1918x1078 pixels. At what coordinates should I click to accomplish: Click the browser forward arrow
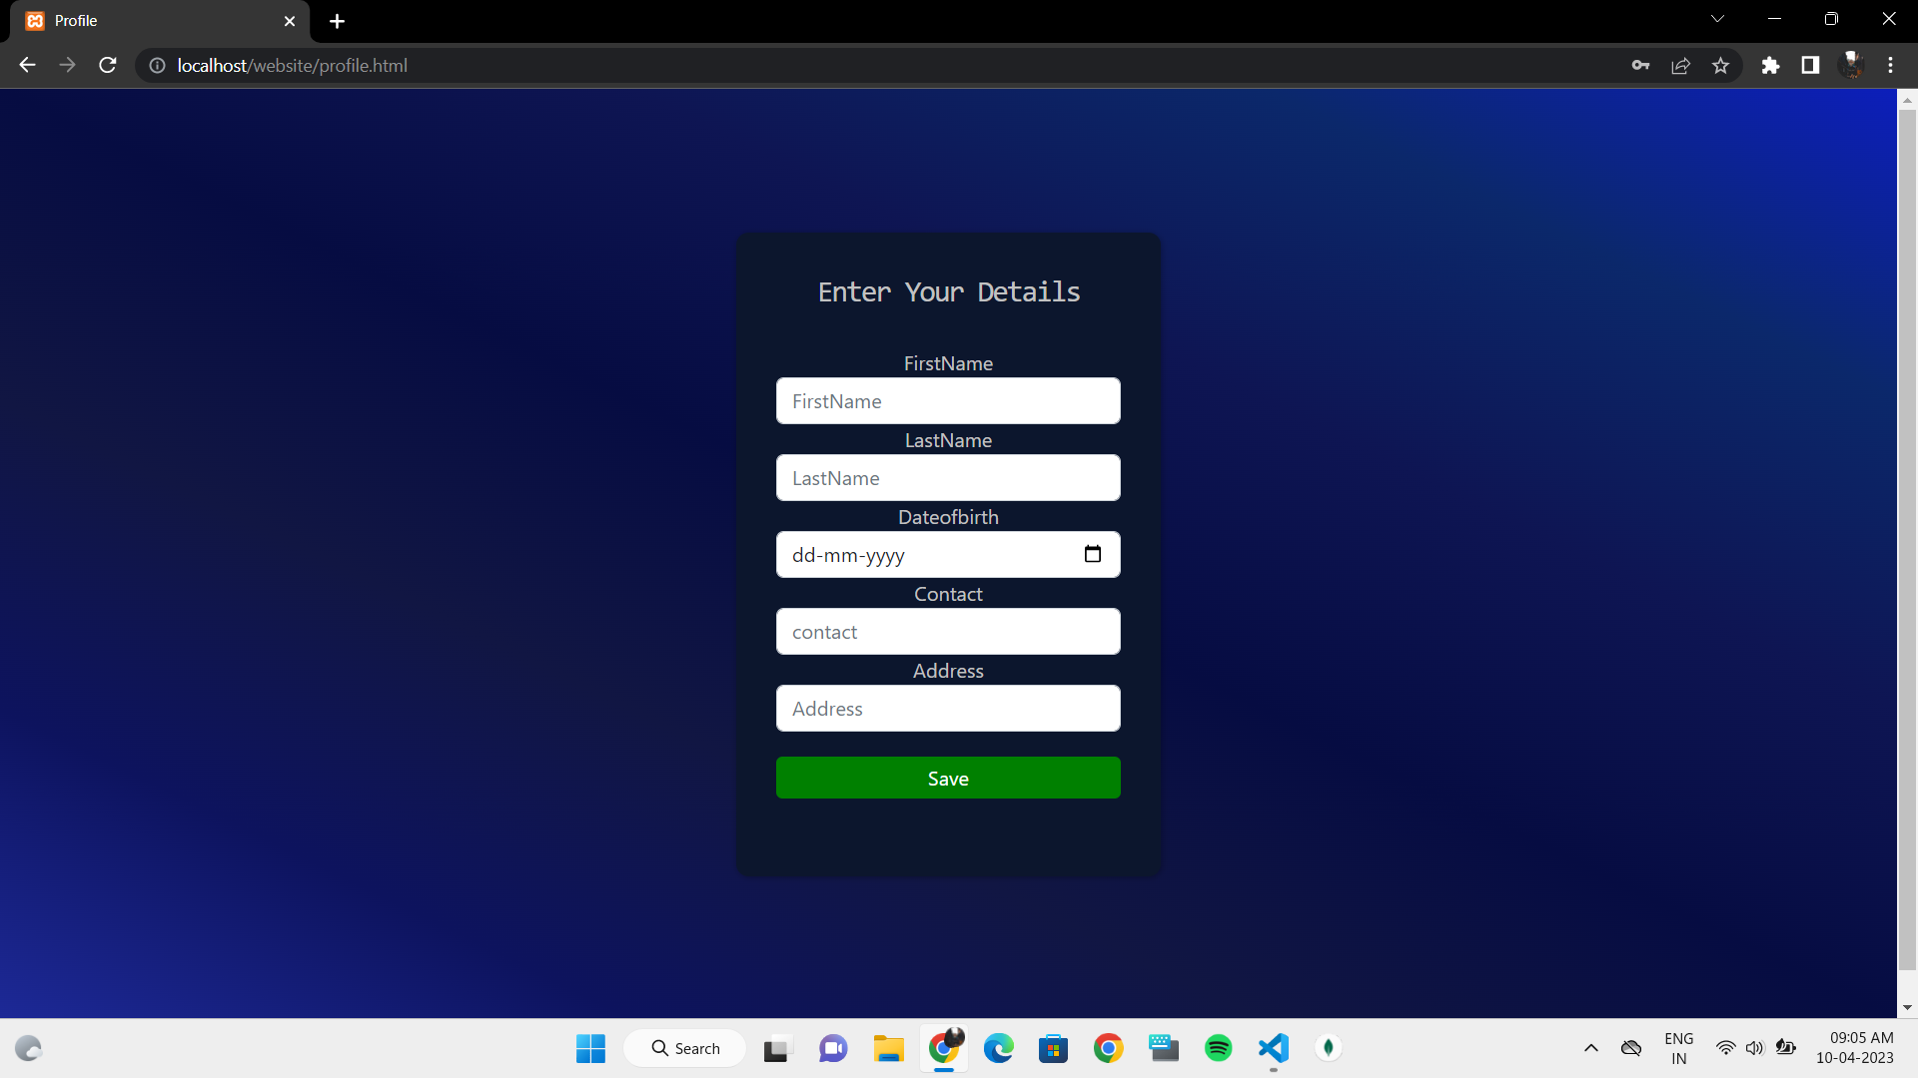coord(67,65)
